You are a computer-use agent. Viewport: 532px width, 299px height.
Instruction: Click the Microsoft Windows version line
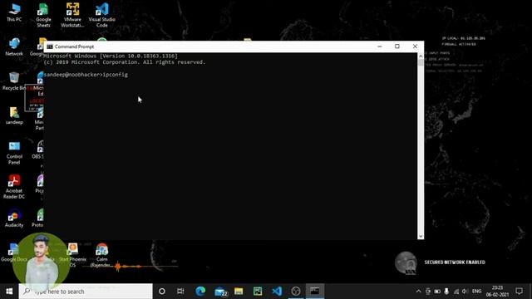coord(111,56)
